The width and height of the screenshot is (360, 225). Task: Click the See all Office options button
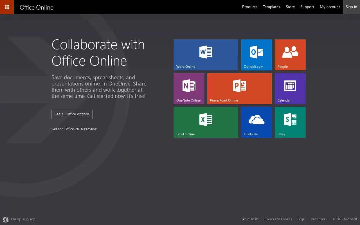(72, 114)
